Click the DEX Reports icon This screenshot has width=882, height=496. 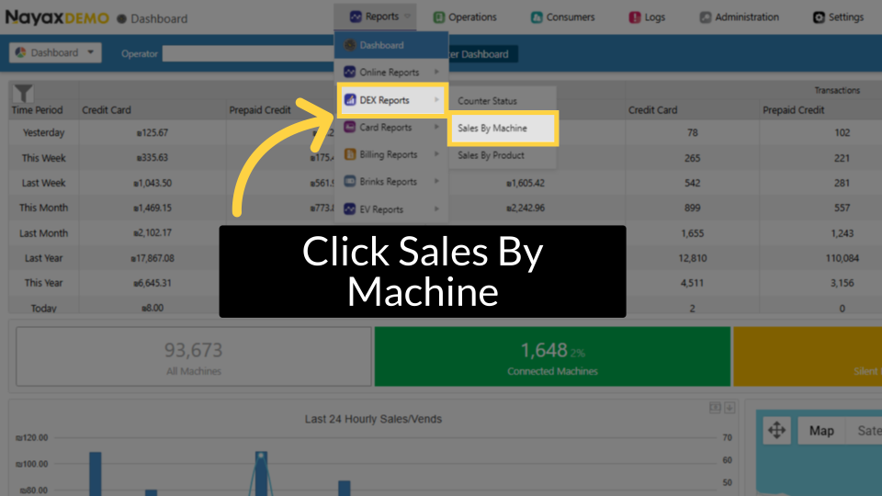tap(350, 99)
